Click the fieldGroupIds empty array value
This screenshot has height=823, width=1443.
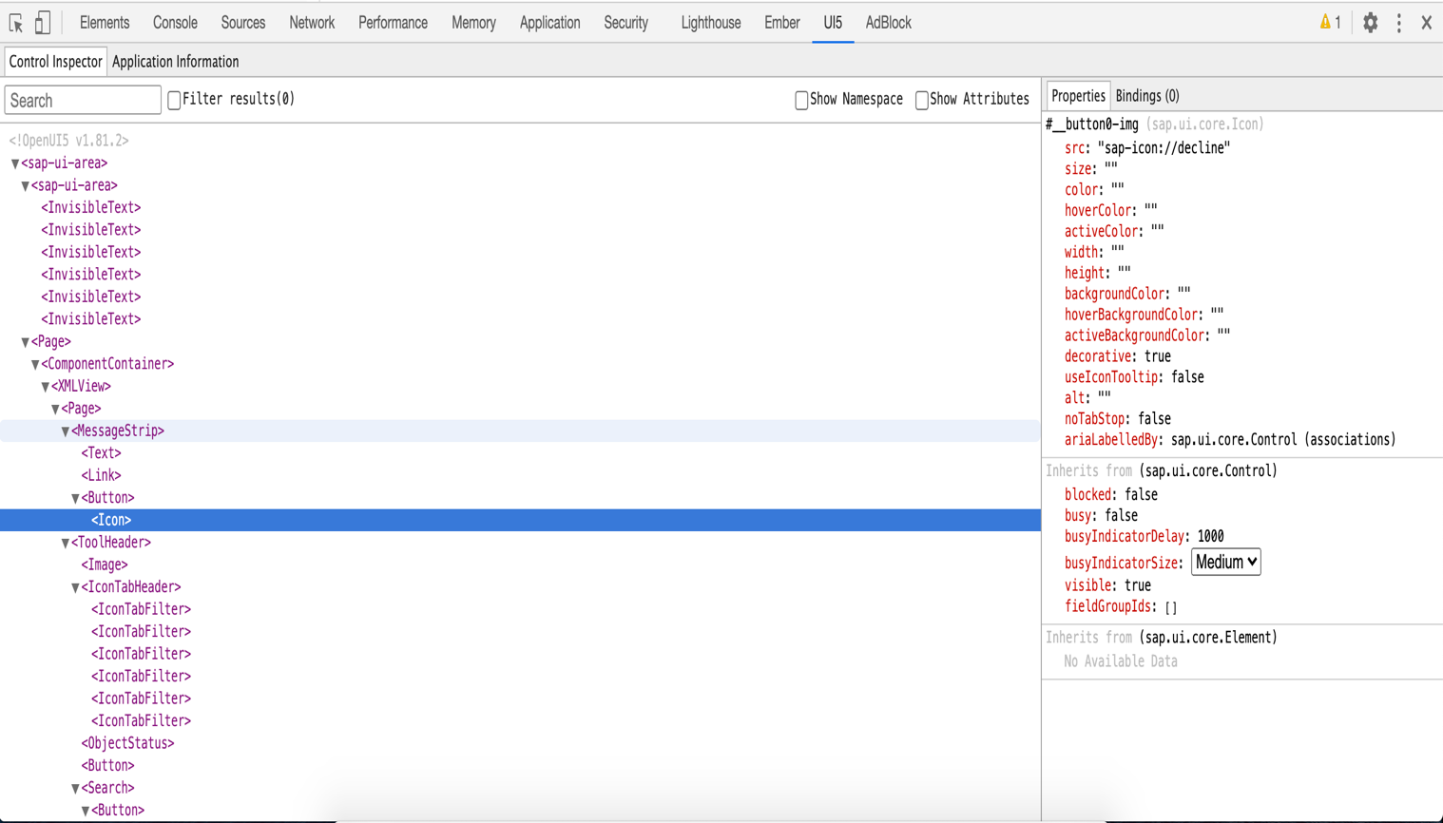click(1172, 606)
